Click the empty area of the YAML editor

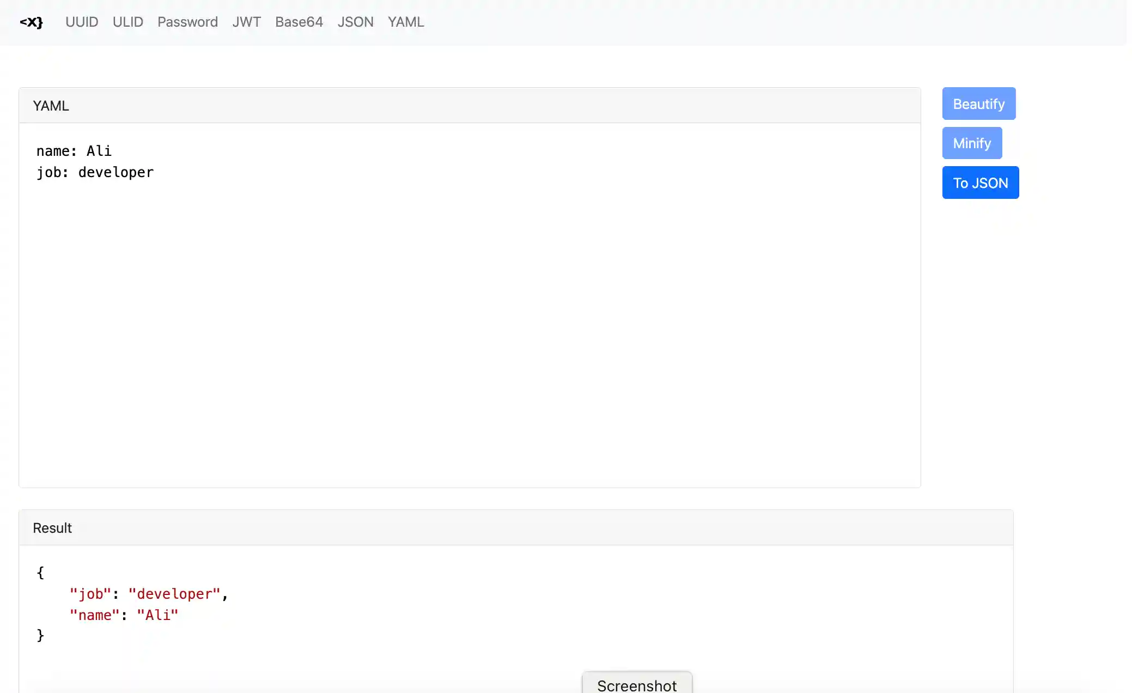(468, 327)
